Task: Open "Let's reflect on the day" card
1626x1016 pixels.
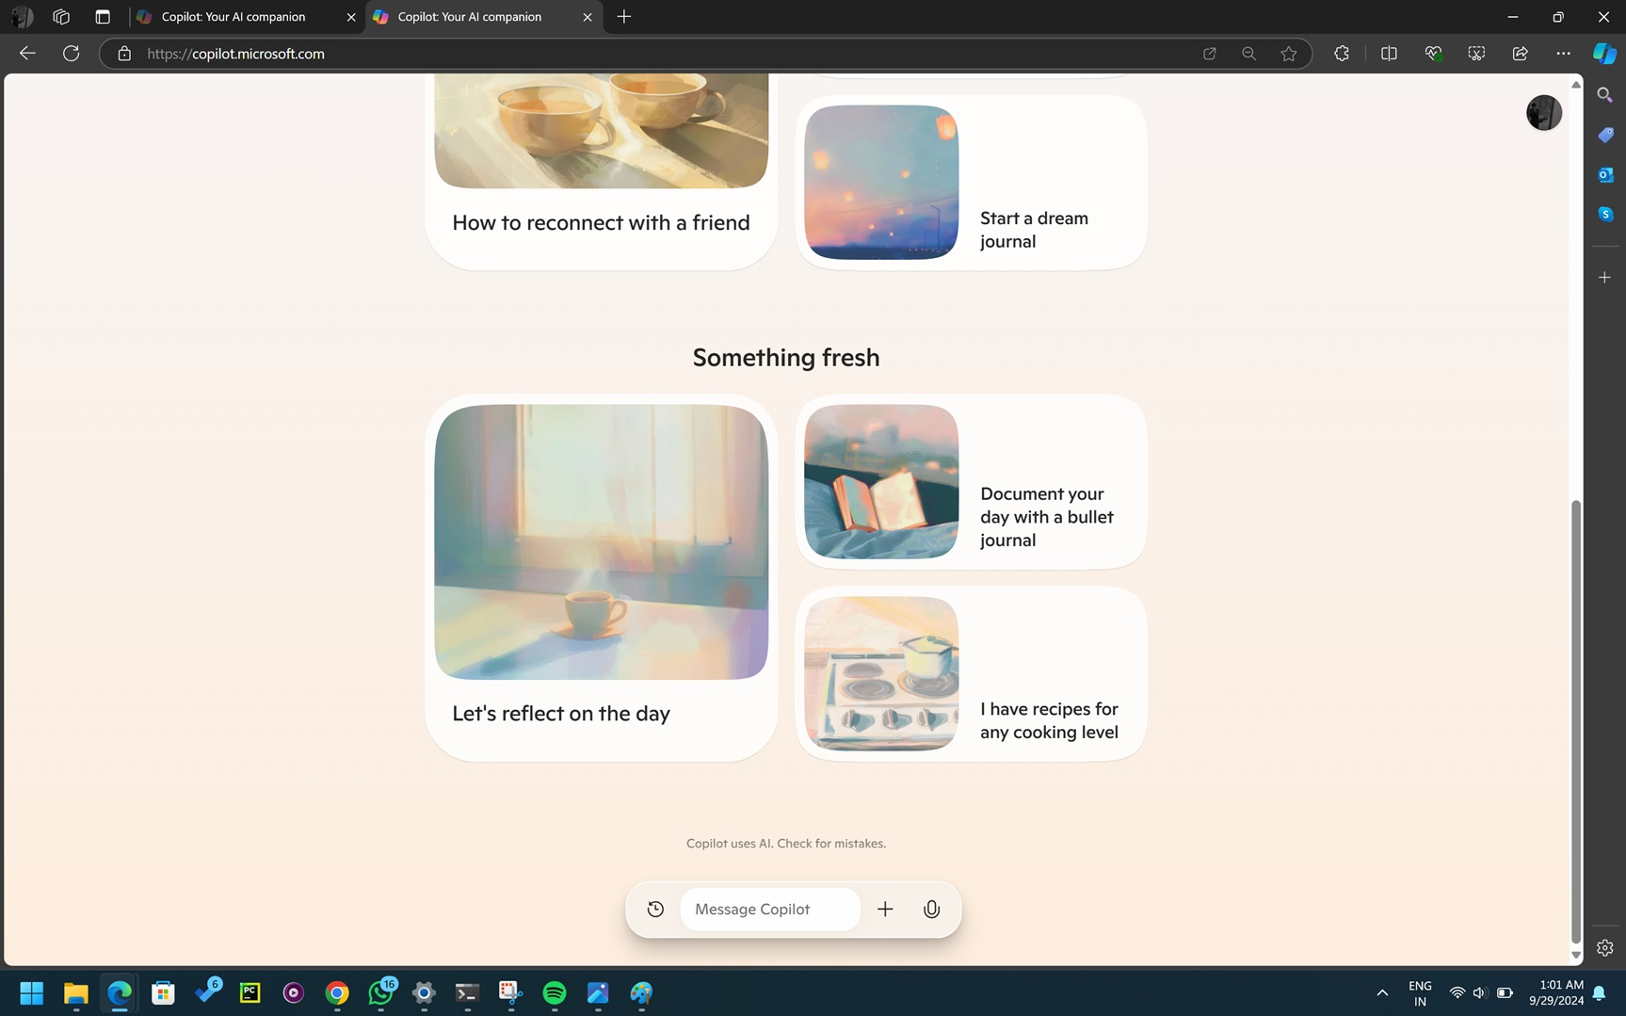Action: pos(601,577)
